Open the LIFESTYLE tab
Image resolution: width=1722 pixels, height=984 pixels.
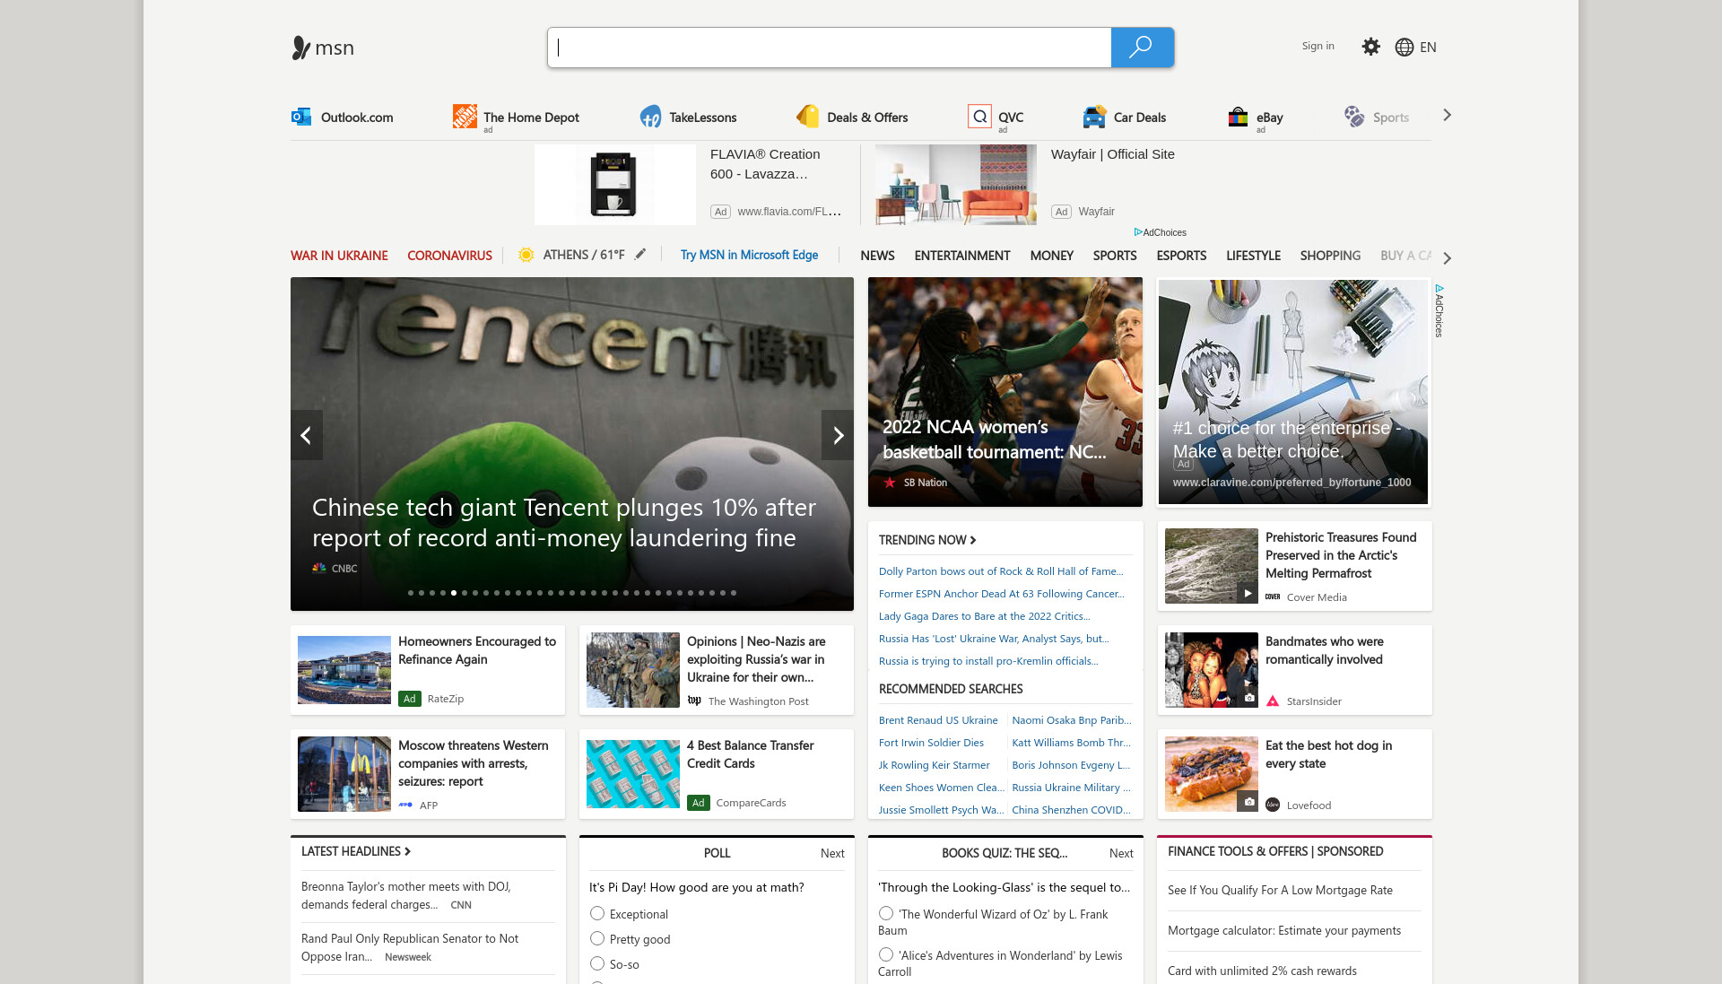(x=1253, y=256)
